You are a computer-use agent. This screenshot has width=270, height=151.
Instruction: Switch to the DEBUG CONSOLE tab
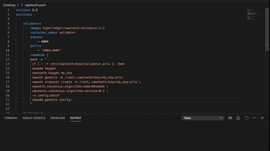[34, 118]
